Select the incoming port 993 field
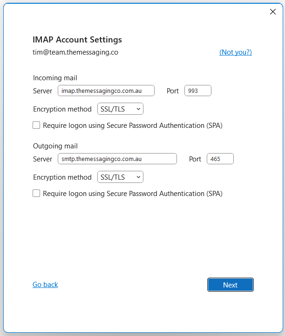This screenshot has height=336, width=285. click(x=198, y=91)
